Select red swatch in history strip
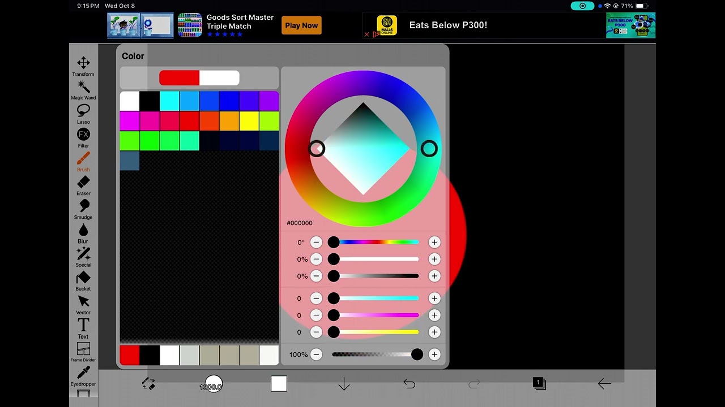 (130, 356)
